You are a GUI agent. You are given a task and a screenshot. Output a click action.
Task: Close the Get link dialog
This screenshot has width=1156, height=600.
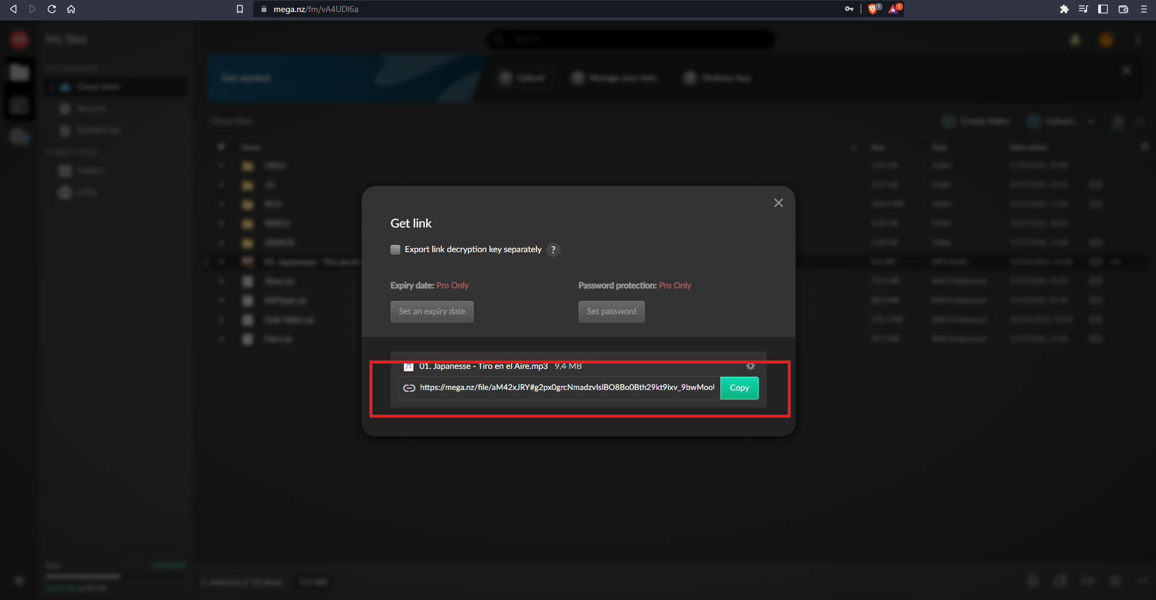(x=779, y=203)
